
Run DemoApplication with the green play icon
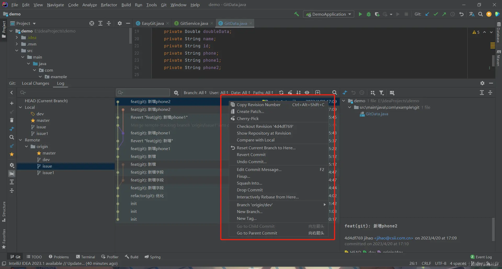360,14
